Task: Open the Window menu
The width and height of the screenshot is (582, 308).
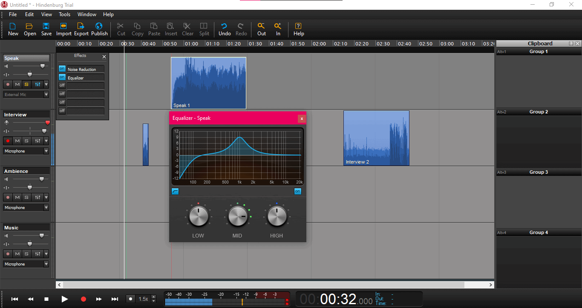Action: pyautogui.click(x=86, y=14)
